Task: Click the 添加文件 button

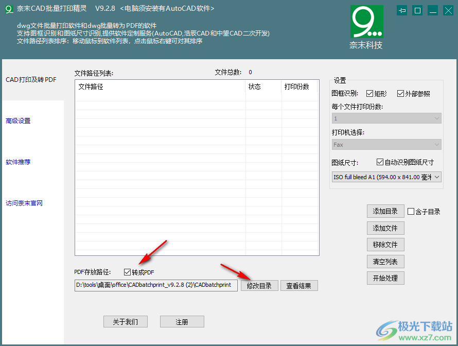Action: tap(385, 228)
